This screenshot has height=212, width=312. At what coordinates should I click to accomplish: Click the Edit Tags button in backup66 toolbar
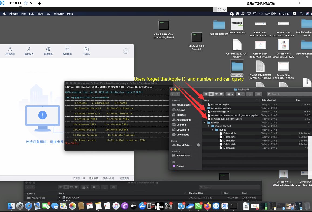(259, 94)
